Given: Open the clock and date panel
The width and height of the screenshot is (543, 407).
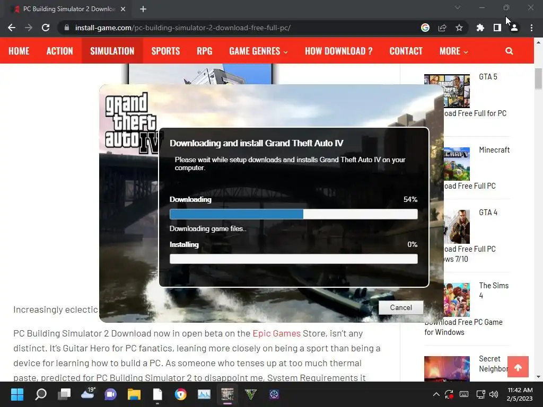Looking at the screenshot, I should pos(520,394).
